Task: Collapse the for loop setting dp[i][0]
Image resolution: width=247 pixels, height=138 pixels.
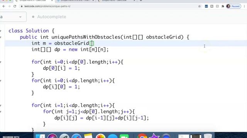Action: tap(1, 80)
